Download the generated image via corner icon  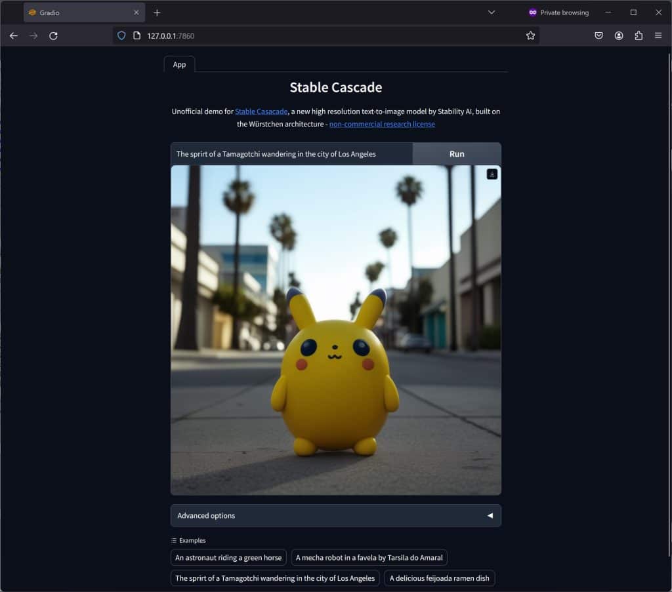492,174
